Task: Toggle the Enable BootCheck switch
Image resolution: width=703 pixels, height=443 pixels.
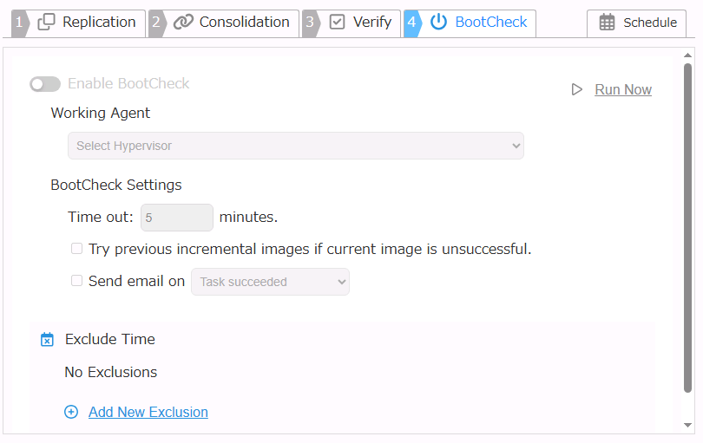Action: click(x=45, y=84)
